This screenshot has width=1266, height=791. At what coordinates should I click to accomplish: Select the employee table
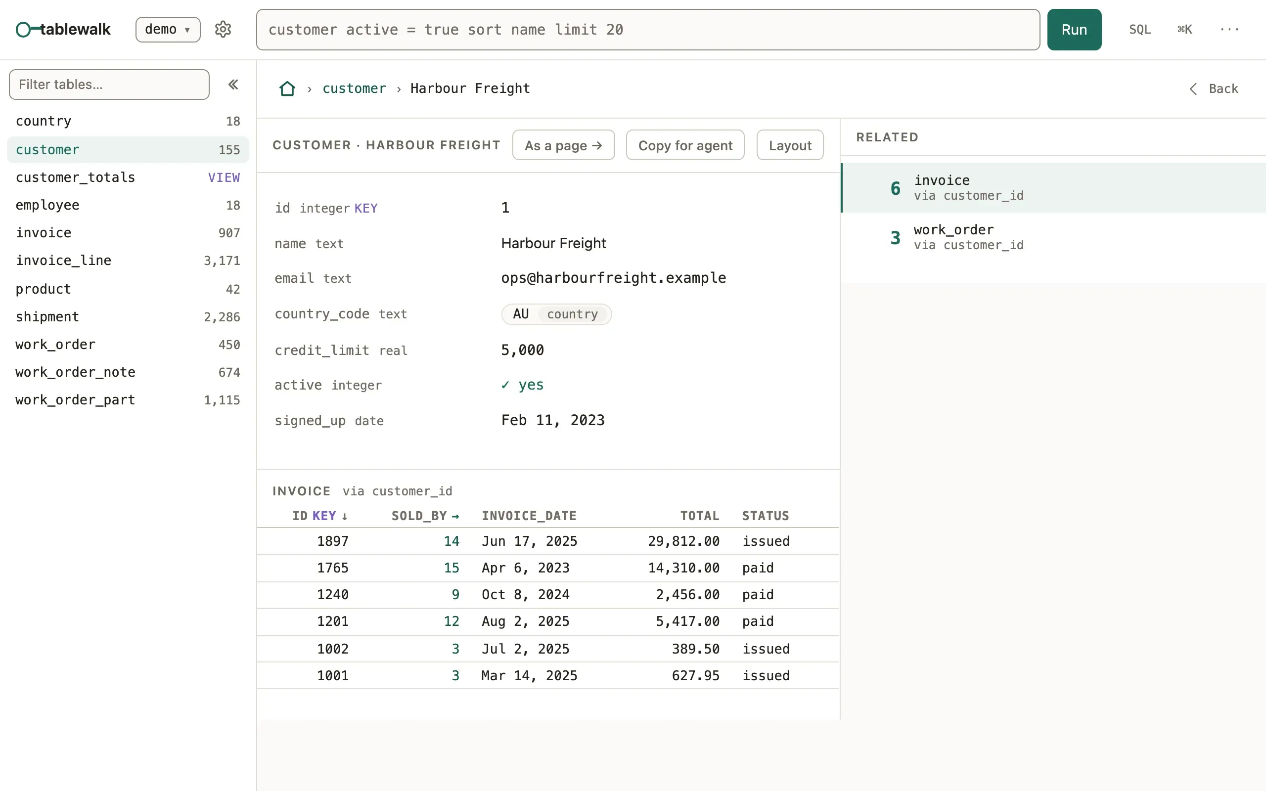pyautogui.click(x=128, y=205)
